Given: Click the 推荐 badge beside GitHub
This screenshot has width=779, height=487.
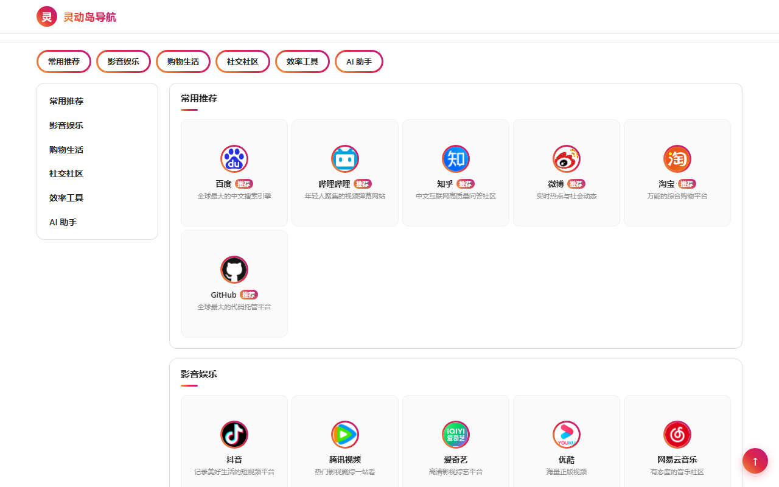Looking at the screenshot, I should click(249, 295).
